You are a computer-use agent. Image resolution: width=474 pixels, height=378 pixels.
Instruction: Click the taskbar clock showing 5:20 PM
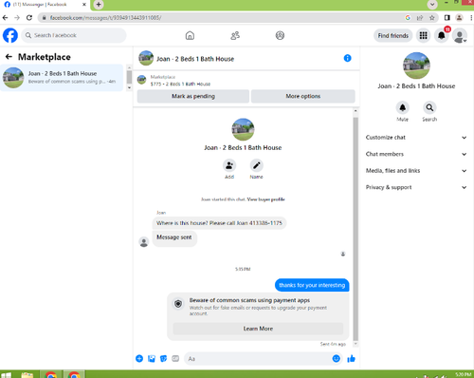pos(464,374)
